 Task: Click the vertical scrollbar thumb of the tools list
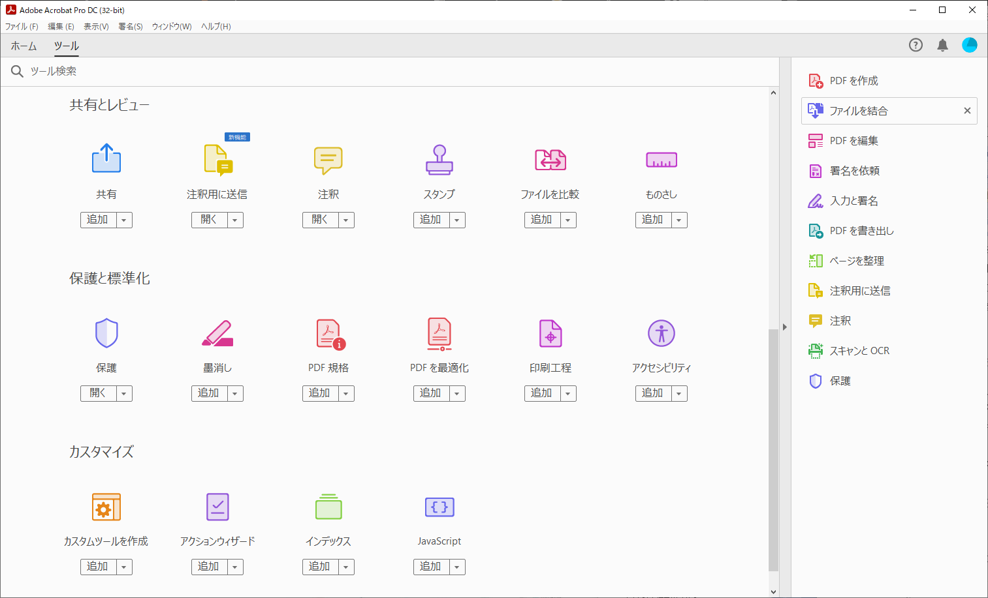[x=773, y=450]
